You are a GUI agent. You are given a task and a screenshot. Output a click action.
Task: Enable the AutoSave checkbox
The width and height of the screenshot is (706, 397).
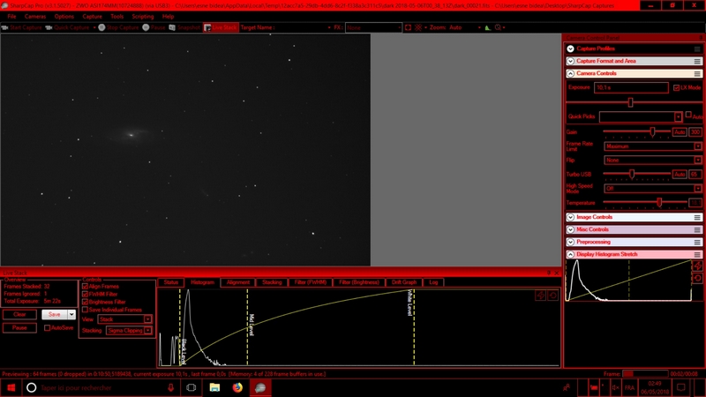coord(48,327)
